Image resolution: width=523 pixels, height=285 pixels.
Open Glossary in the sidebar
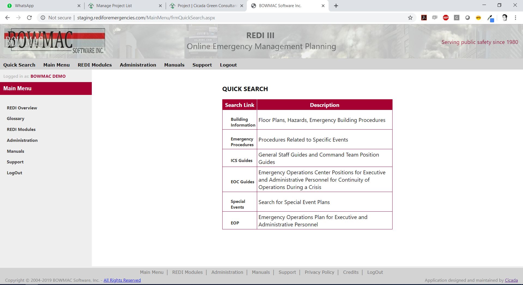pos(16,119)
